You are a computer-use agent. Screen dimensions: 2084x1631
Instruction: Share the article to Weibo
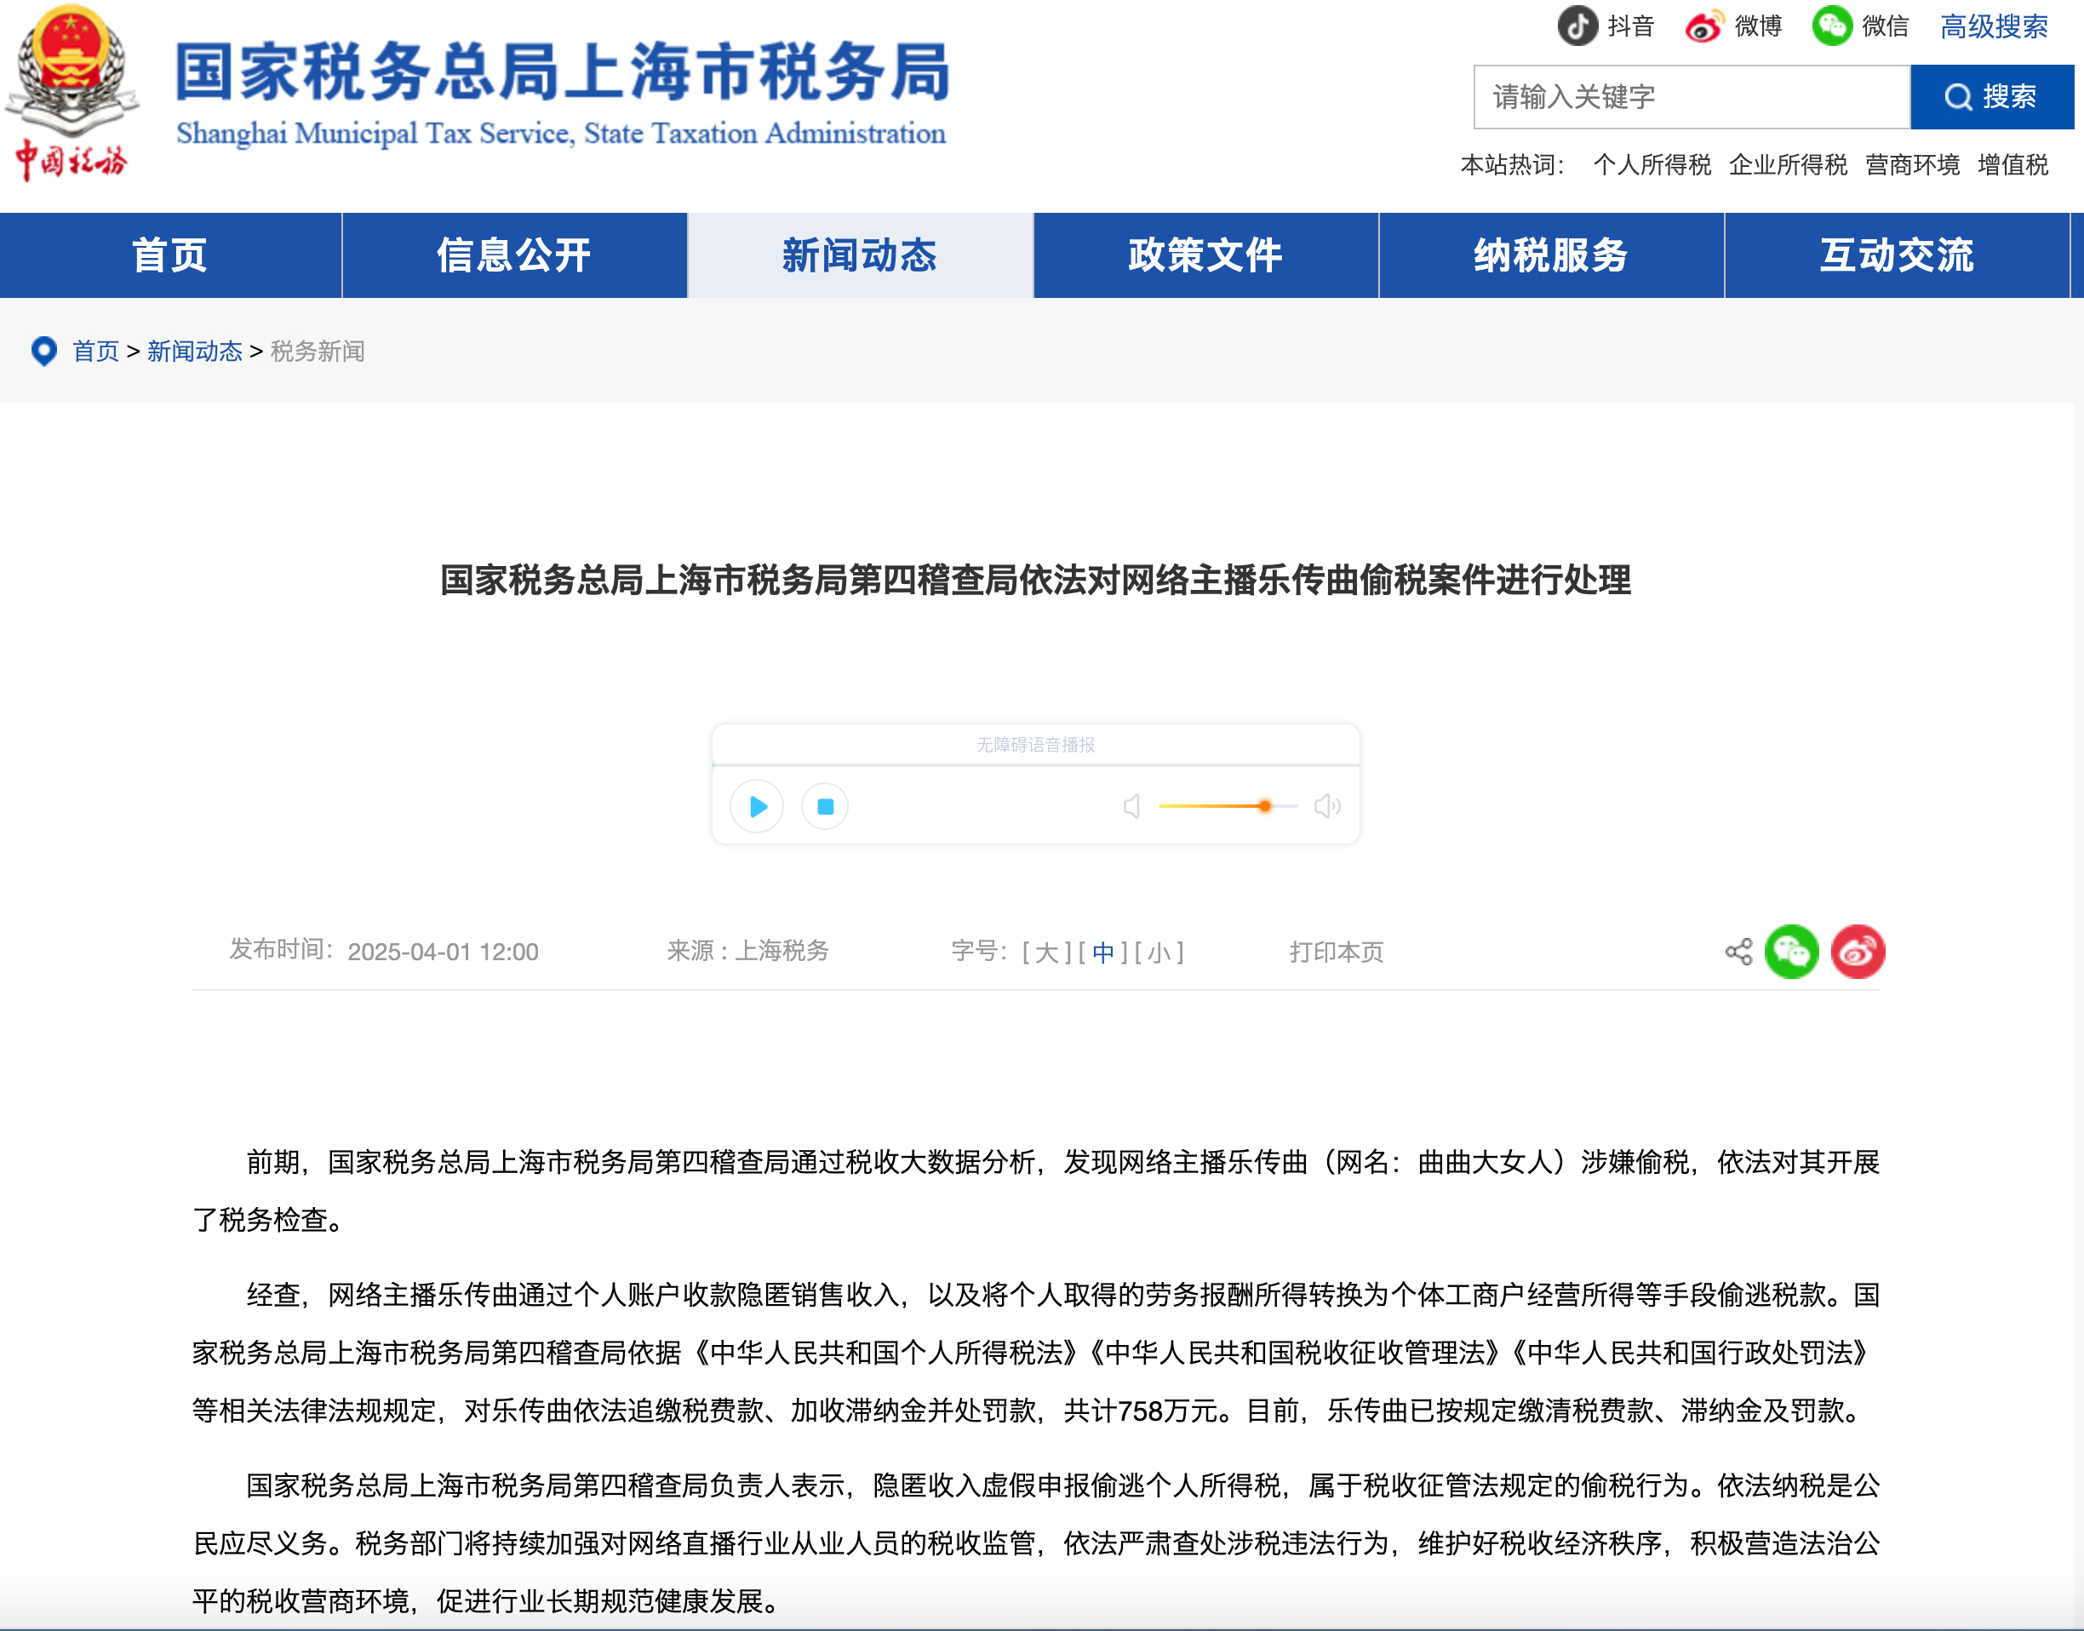tap(1856, 951)
